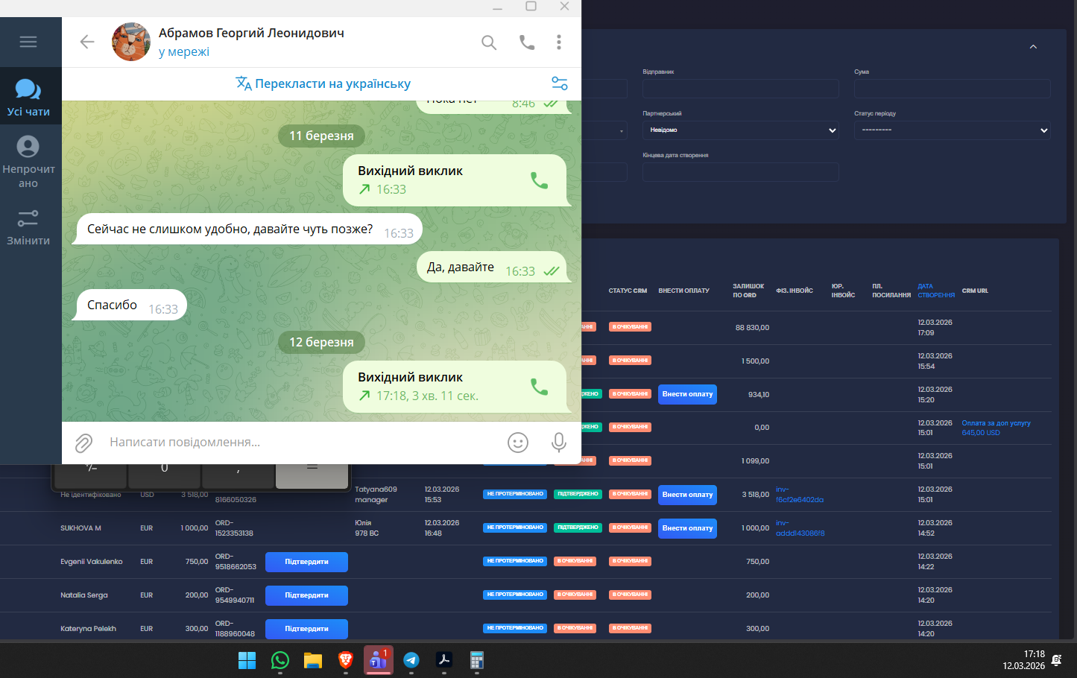This screenshot has width=1077, height=678.
Task: Sort CRM table by "ДАТА СТВОРЕННЯ" header
Action: (936, 291)
